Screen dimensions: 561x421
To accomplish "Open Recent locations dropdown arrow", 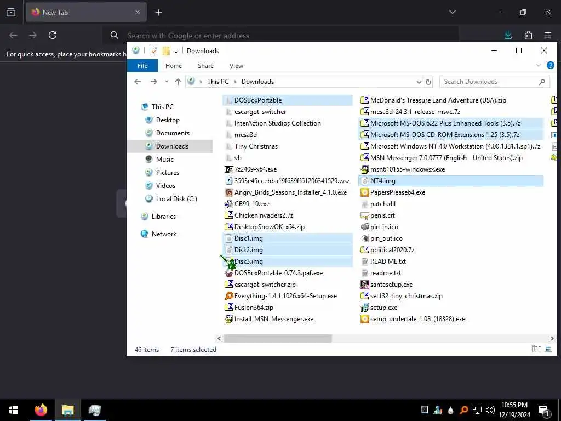I will [x=167, y=82].
